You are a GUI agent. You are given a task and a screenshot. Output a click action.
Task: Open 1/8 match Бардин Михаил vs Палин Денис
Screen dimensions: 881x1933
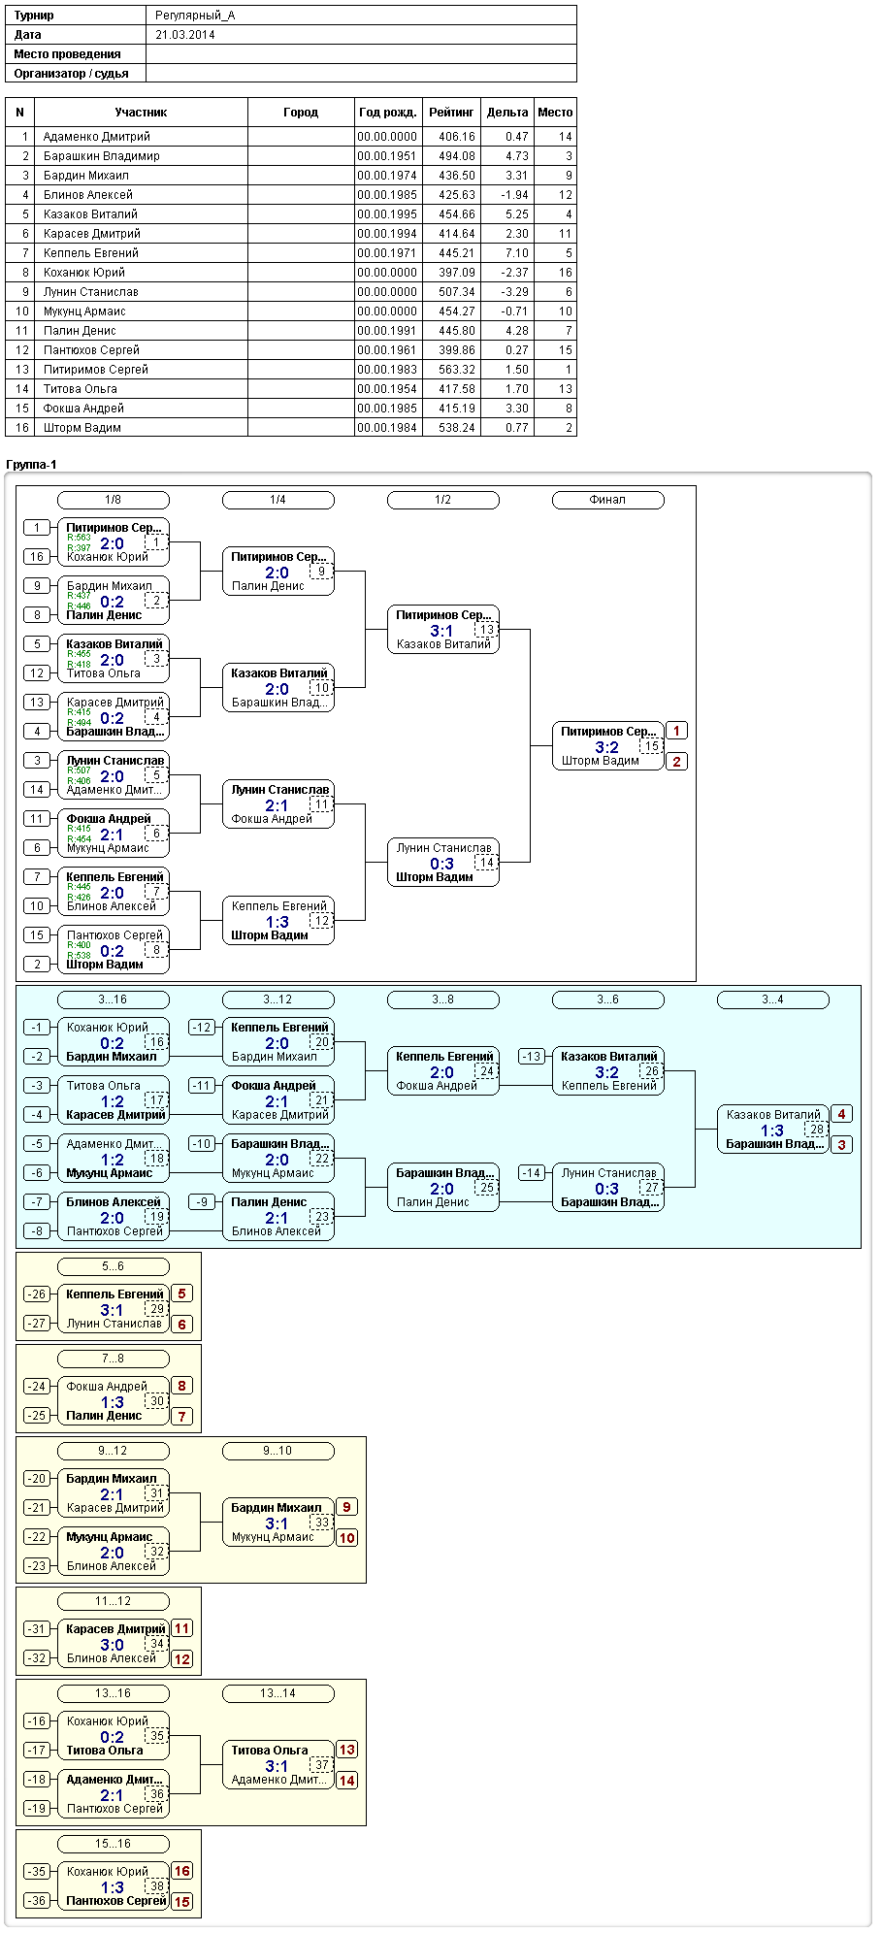[114, 601]
